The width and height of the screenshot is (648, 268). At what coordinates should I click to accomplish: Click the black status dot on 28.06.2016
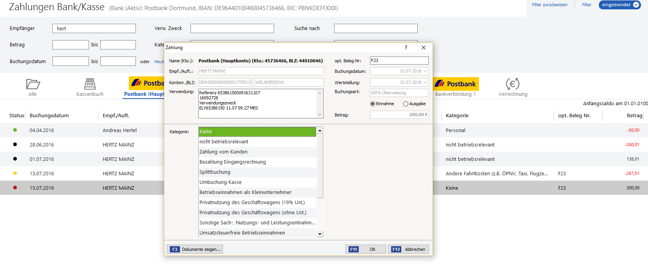click(x=15, y=145)
